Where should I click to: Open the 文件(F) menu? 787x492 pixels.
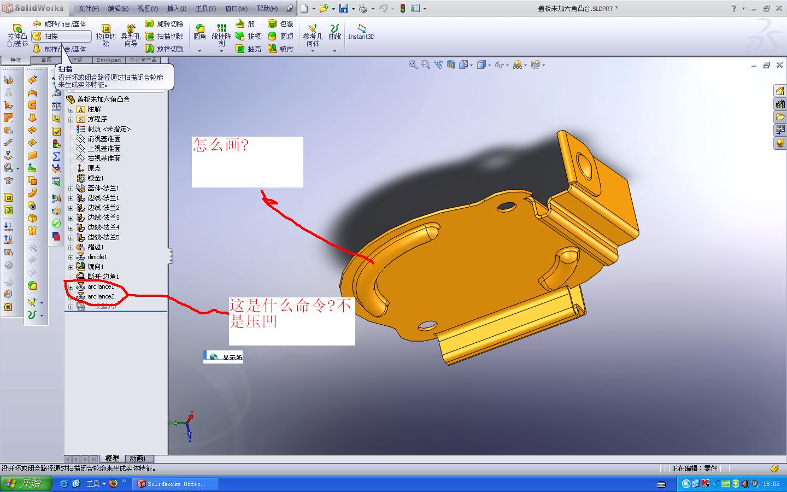coord(89,9)
